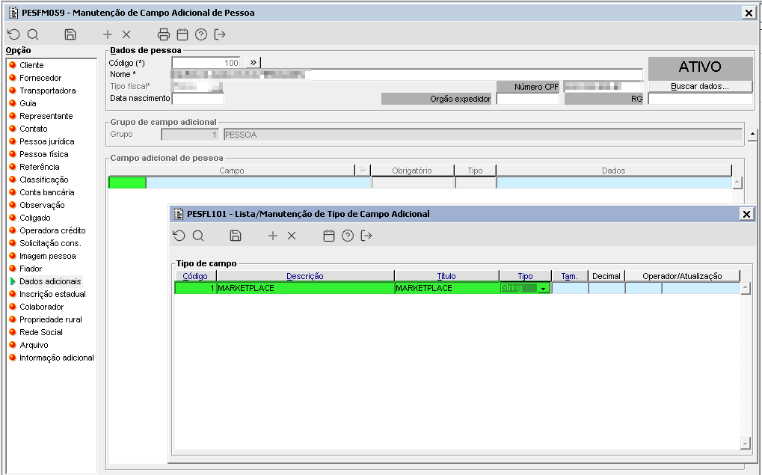
Task: Open the calendar icon in PESFM059 toolbar
Action: tap(182, 34)
